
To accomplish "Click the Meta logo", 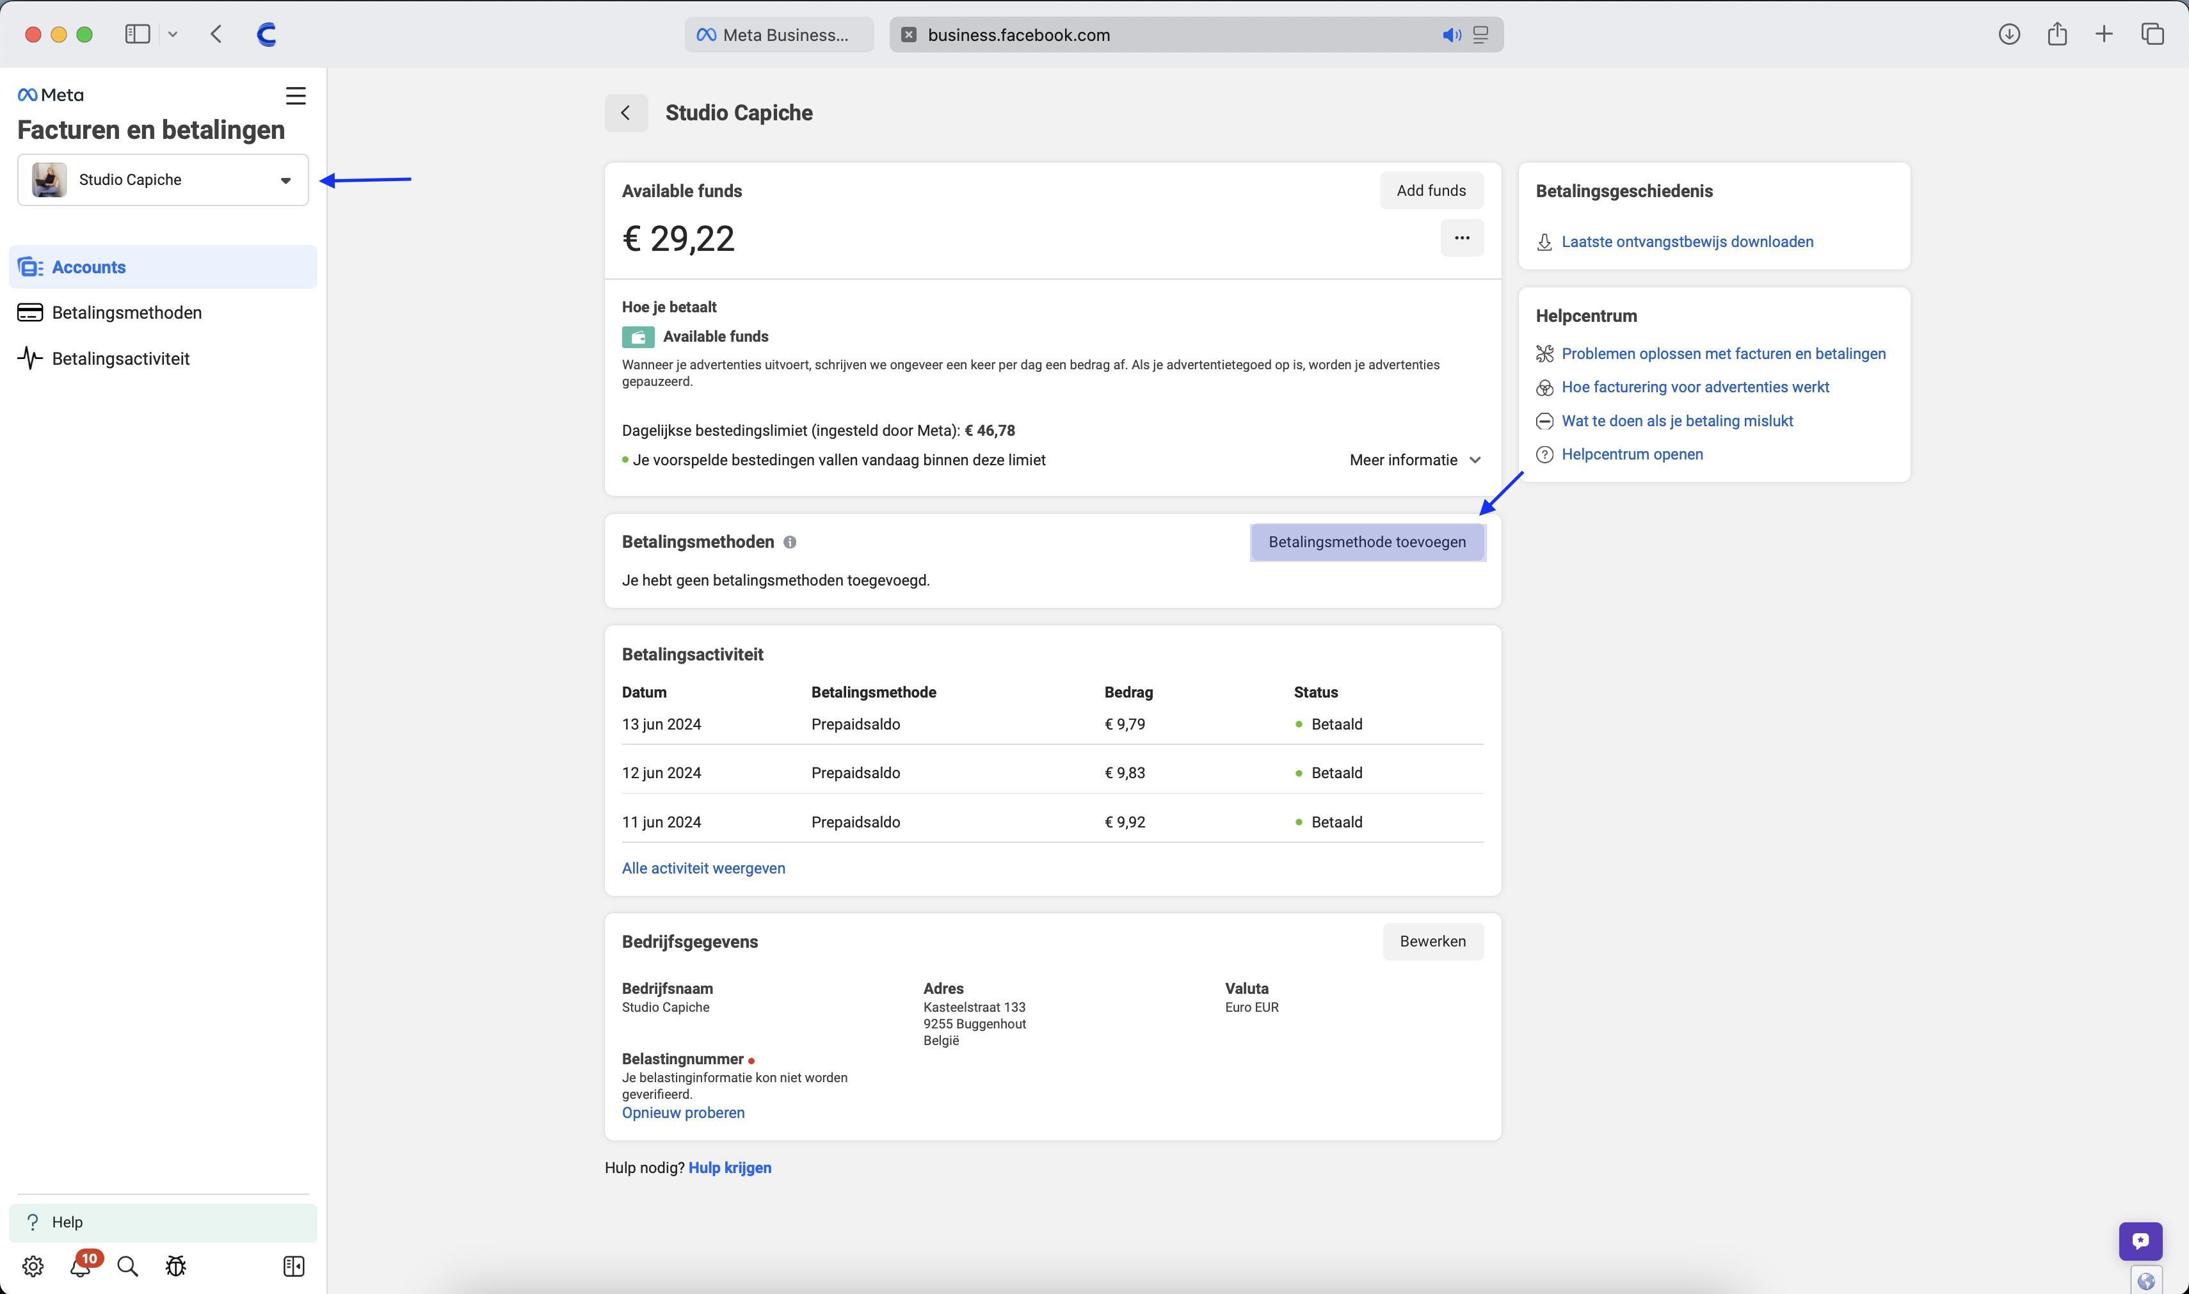I will tap(51, 95).
